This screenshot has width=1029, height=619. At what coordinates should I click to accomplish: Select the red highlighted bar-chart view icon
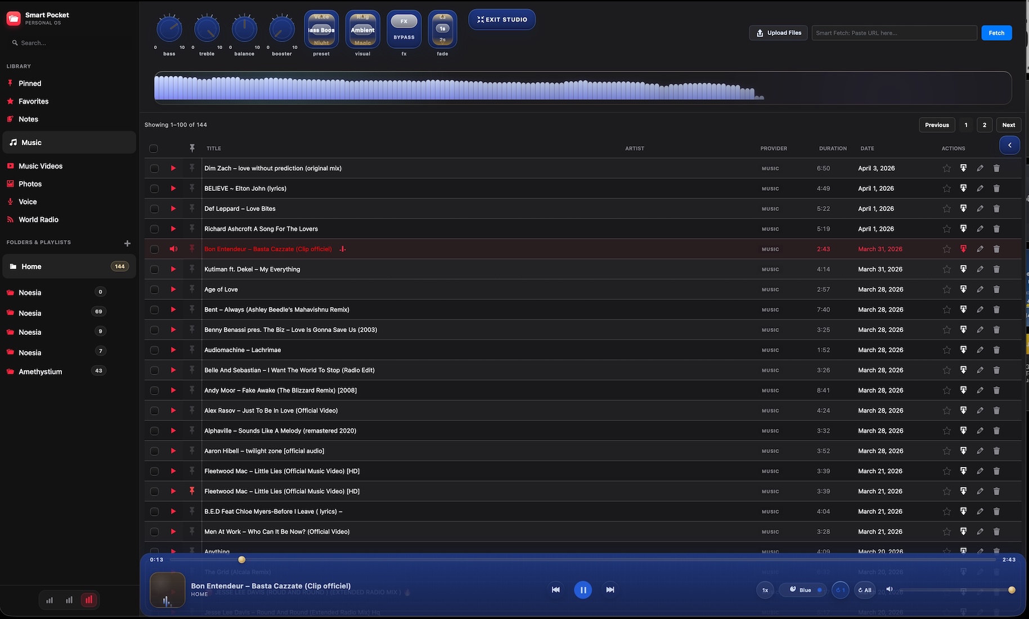coord(89,600)
